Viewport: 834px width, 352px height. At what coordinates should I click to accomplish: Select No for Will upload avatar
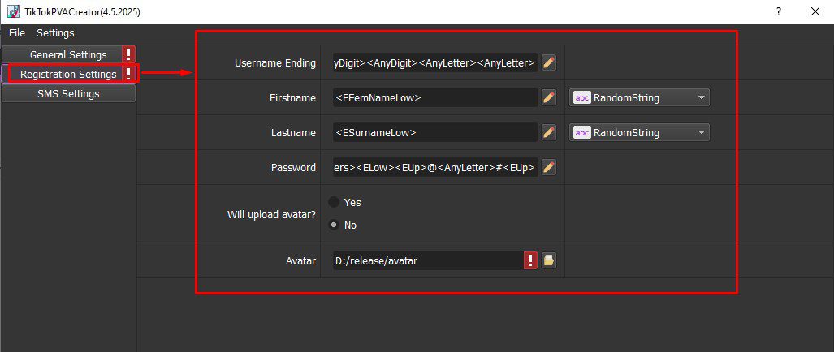(334, 225)
